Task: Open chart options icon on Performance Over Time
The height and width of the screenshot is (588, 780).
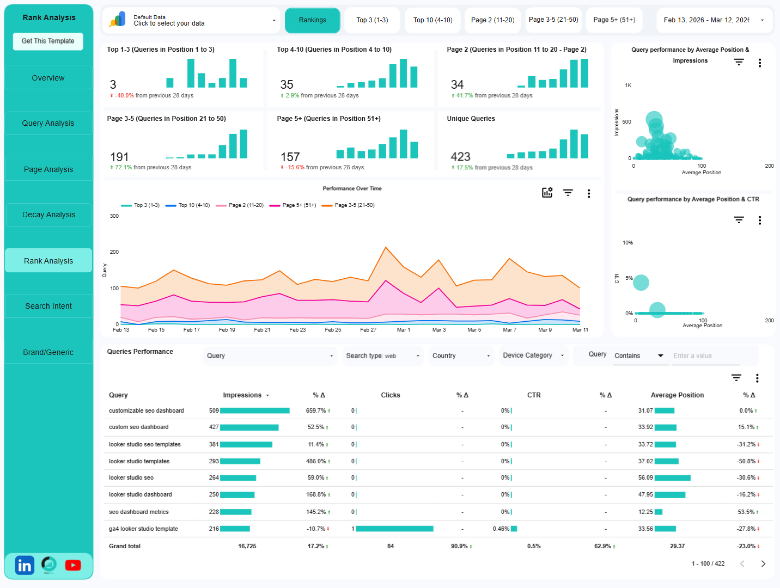Action: tap(547, 193)
